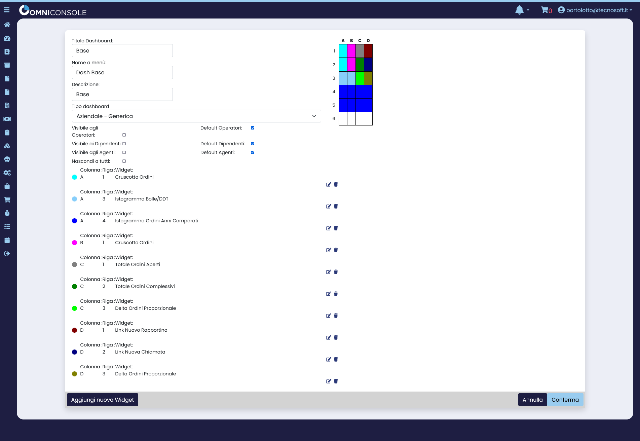Open the Tipo dashboard selector

pyautogui.click(x=196, y=116)
